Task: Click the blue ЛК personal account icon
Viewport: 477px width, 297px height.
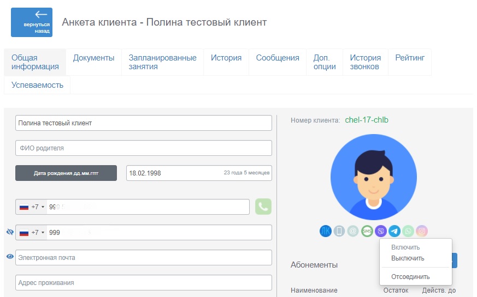Action: [x=325, y=231]
